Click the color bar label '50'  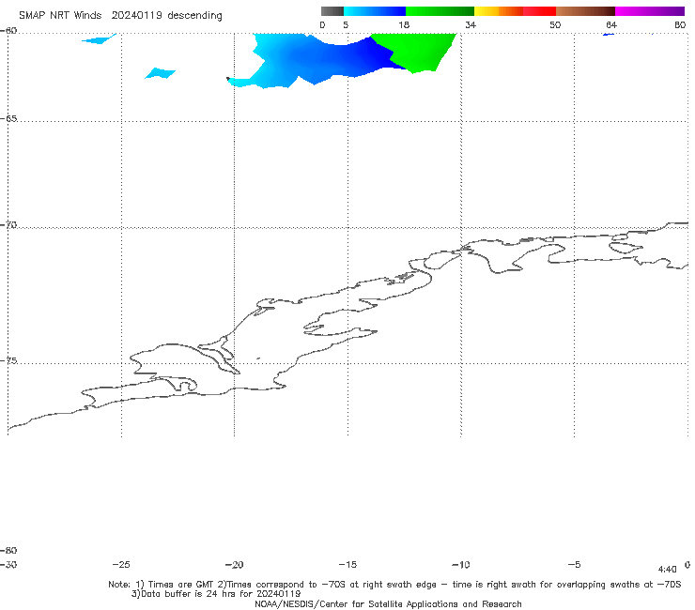point(555,24)
